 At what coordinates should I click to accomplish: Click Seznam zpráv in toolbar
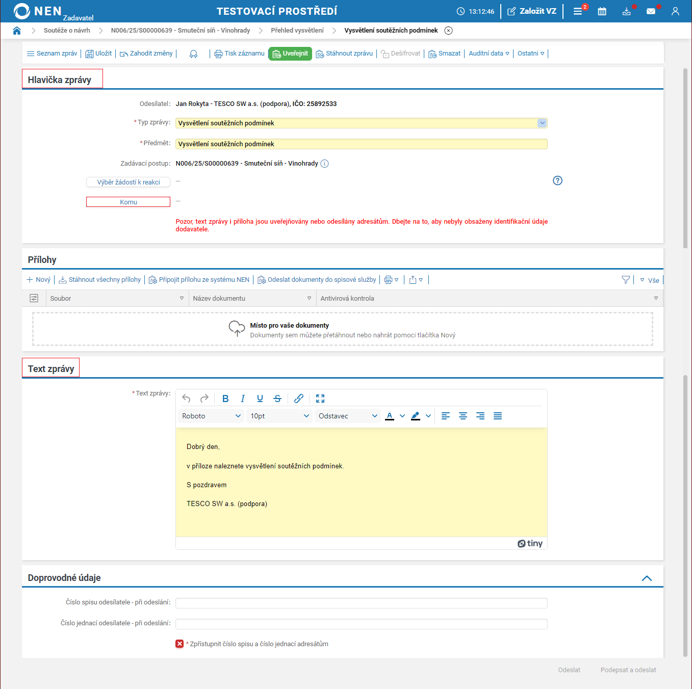(52, 54)
